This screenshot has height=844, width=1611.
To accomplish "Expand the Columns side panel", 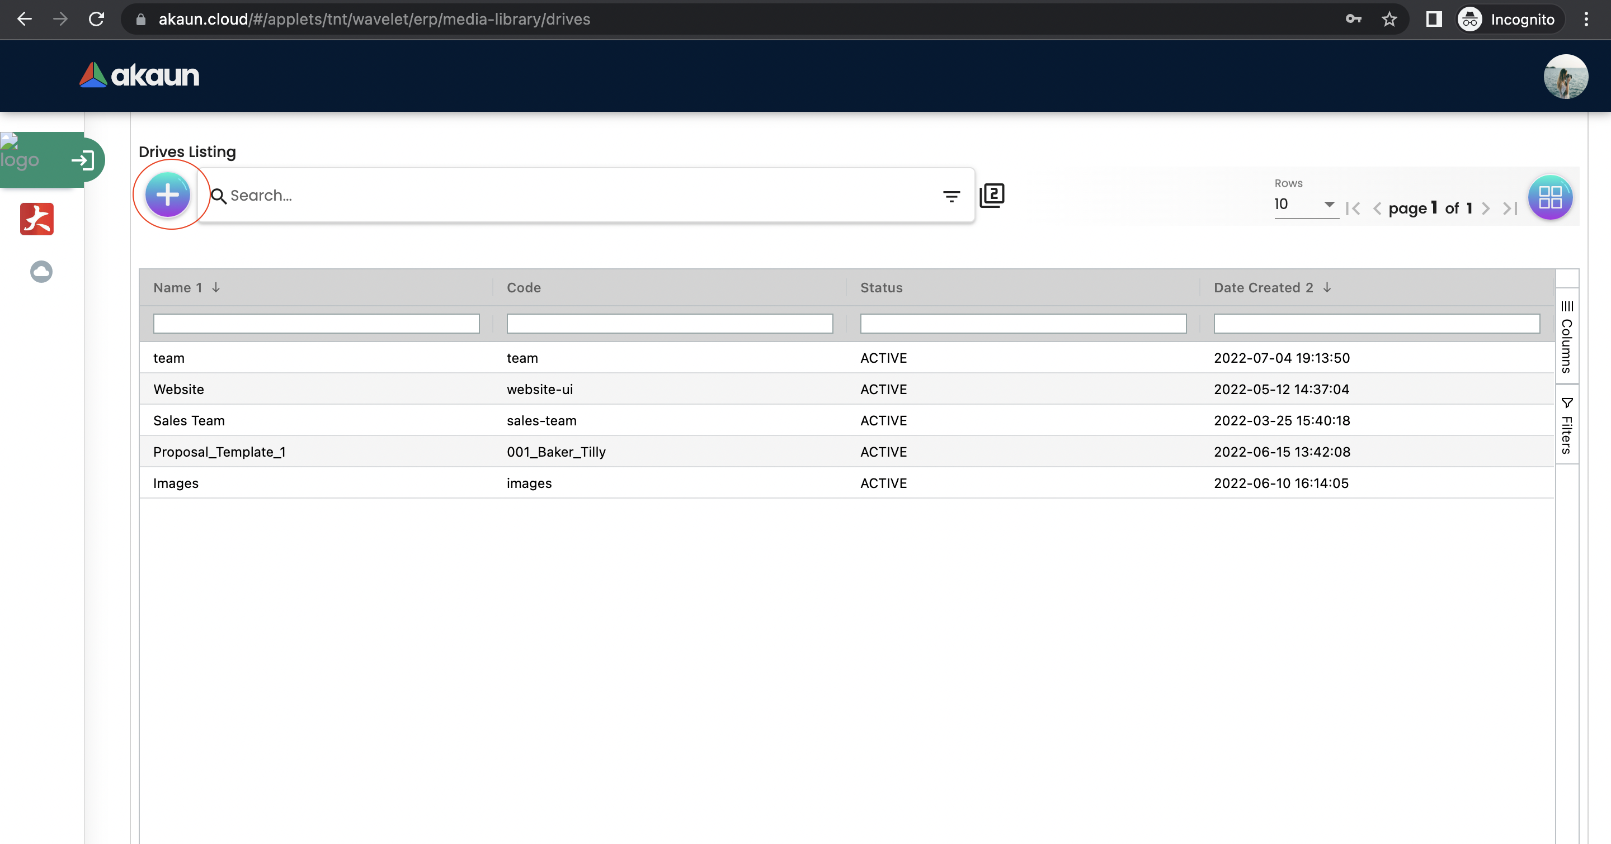I will [x=1567, y=336].
